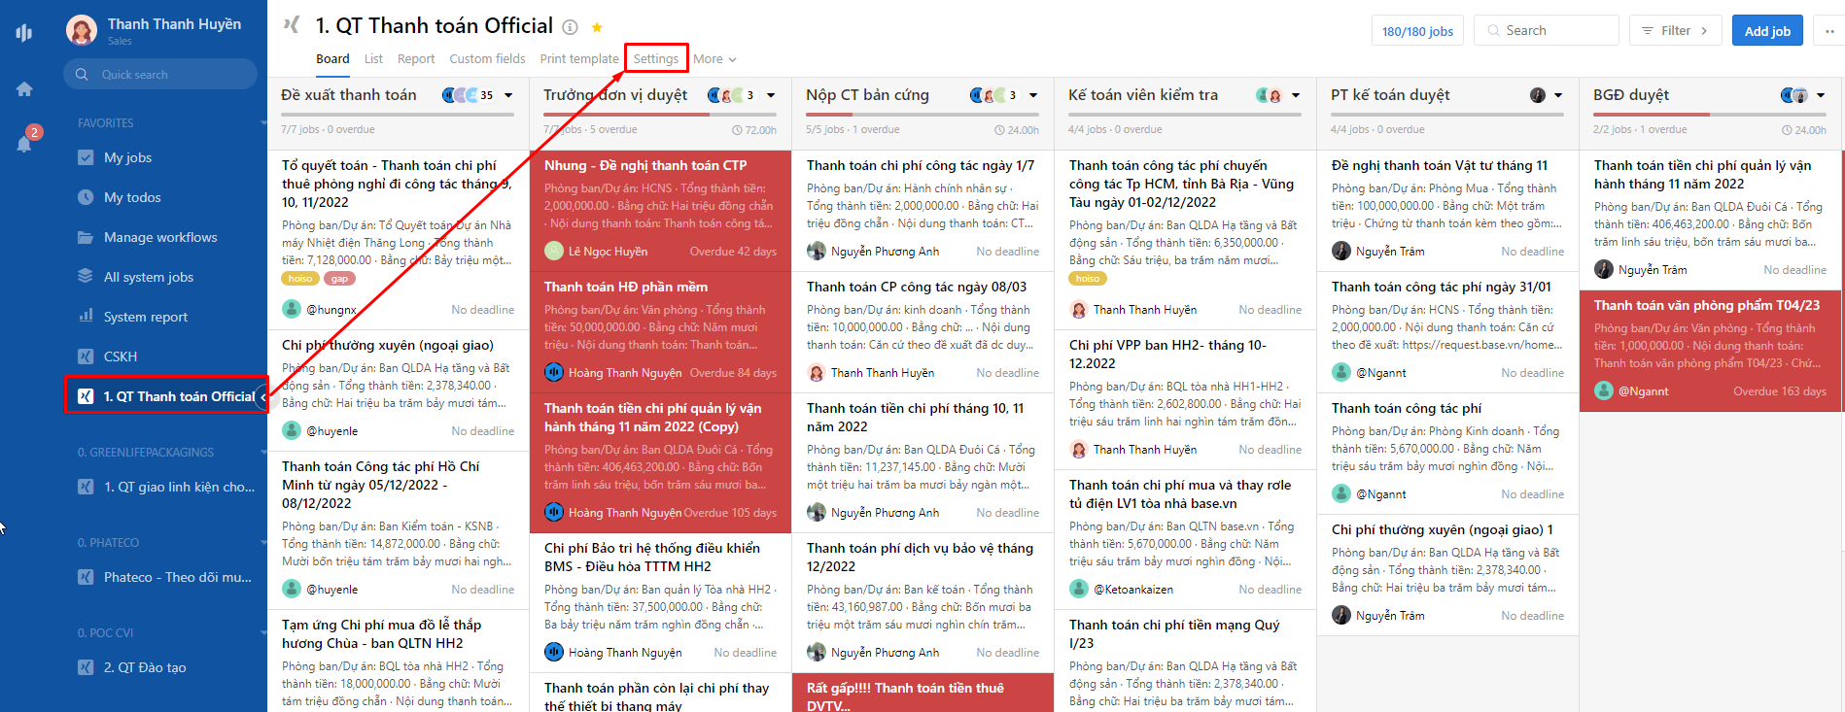Switch to the List tab
The height and width of the screenshot is (712, 1845).
pos(373,58)
